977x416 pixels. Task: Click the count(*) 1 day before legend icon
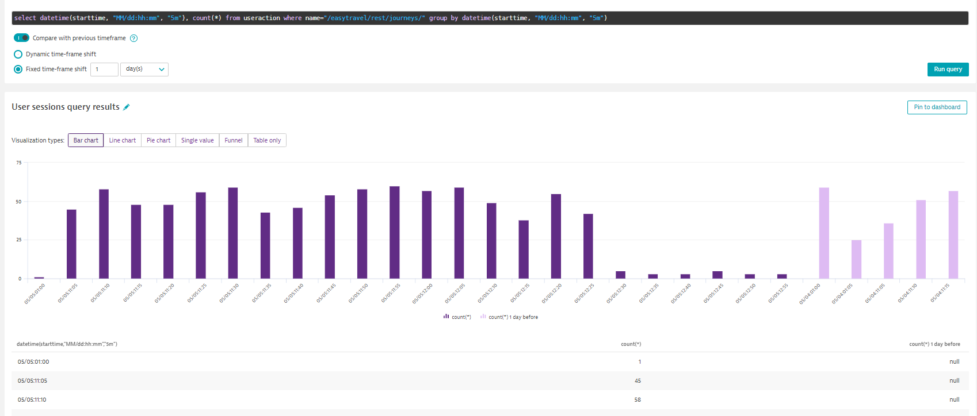tap(483, 317)
